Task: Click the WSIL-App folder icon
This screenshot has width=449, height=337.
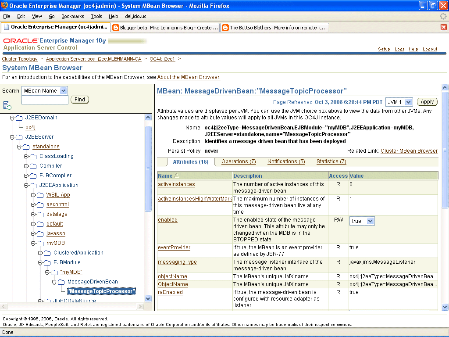Action: click(40, 195)
